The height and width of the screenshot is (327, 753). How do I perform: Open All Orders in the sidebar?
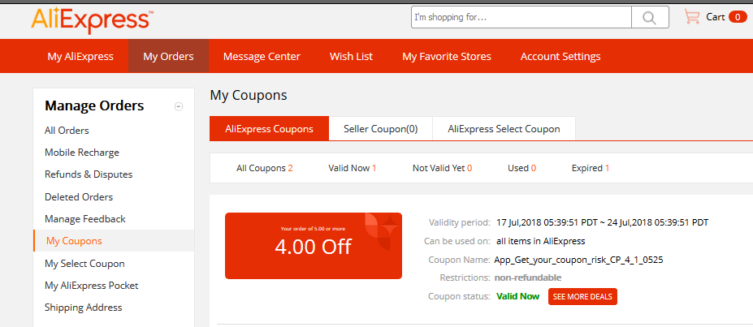coord(67,131)
